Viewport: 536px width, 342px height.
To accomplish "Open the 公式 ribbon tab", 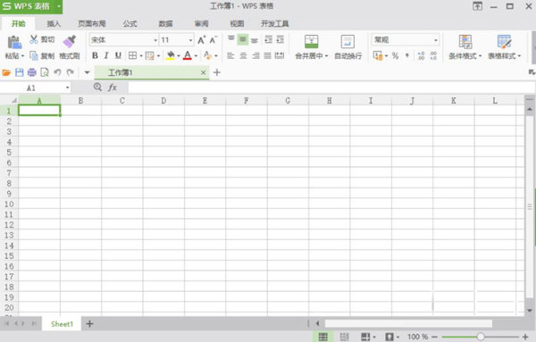I will coord(130,23).
